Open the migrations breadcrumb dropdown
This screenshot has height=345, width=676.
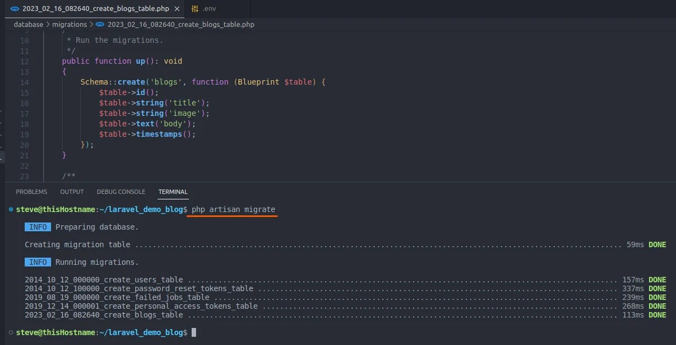(70, 24)
